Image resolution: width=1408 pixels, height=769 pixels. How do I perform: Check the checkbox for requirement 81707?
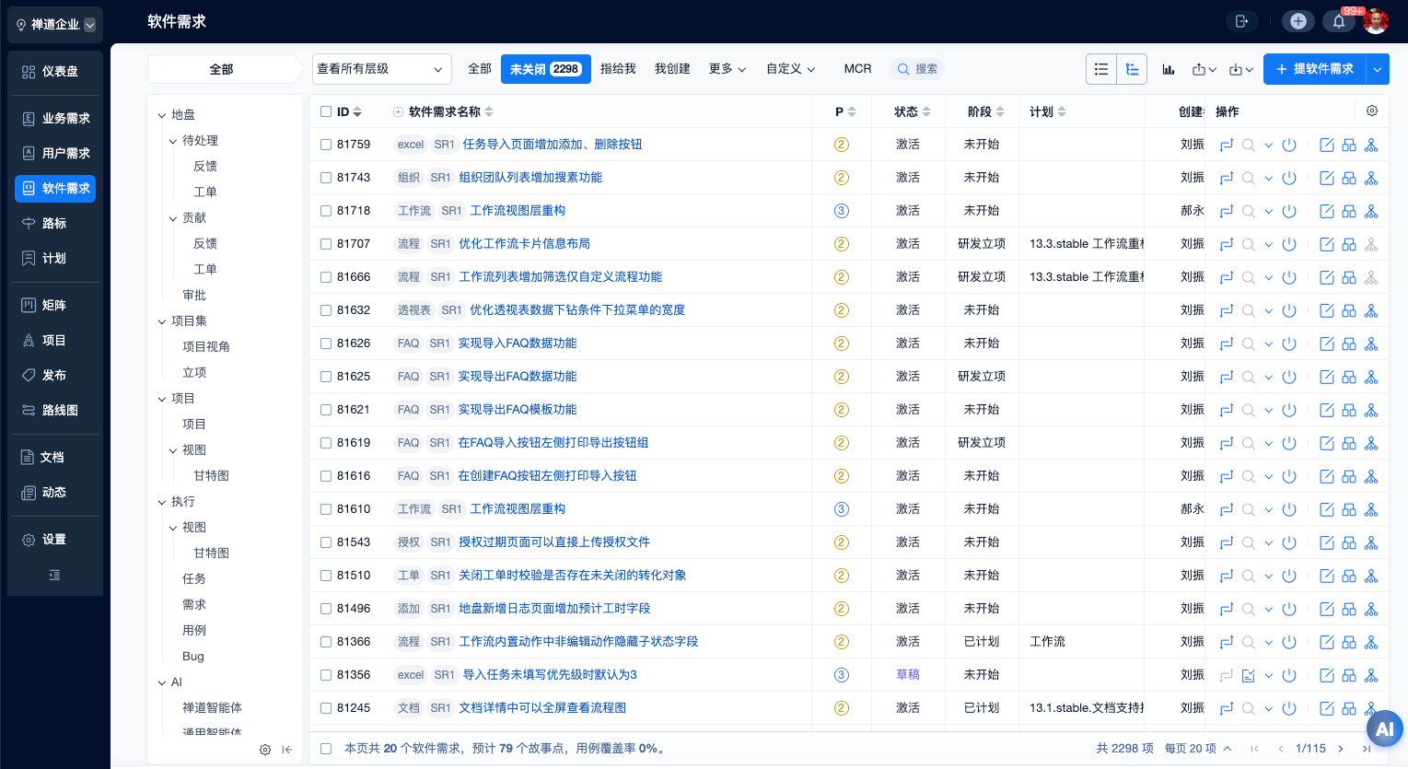click(326, 244)
